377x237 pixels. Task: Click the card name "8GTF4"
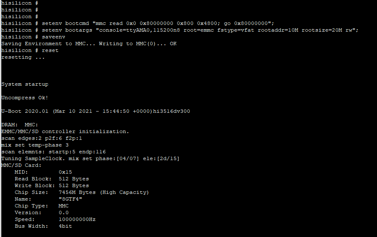tap(70, 199)
